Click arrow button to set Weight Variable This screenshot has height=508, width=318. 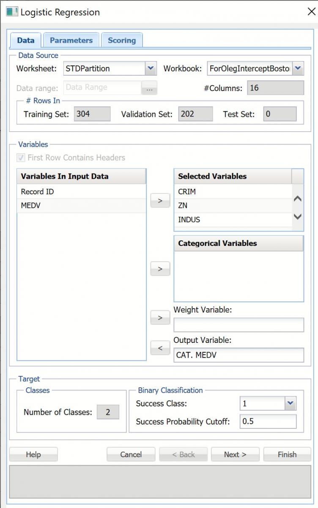pos(160,318)
